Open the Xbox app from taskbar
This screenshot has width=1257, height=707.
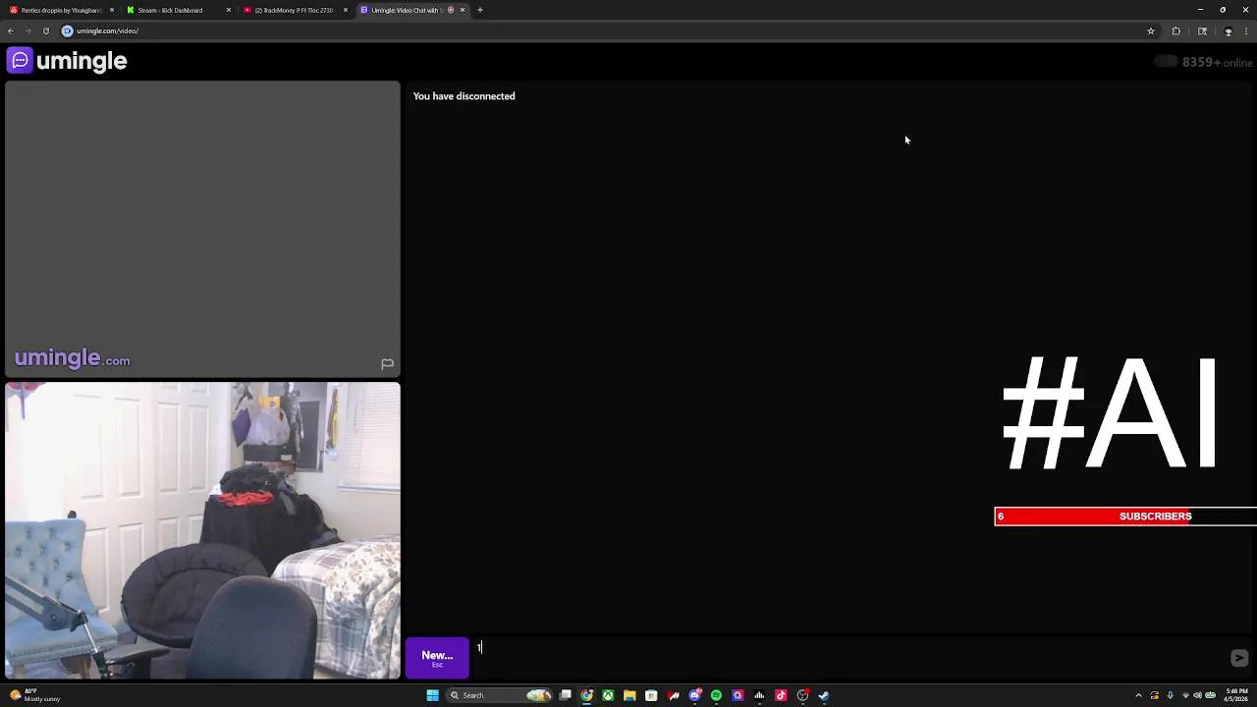[x=609, y=695]
